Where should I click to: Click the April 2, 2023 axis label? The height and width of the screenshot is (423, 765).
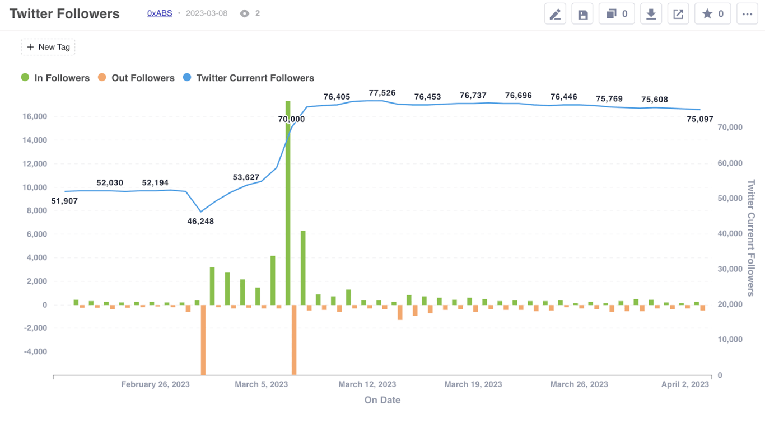pyautogui.click(x=685, y=384)
